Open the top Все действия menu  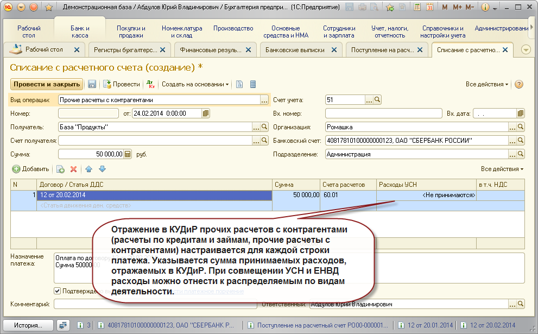pyautogui.click(x=486, y=84)
